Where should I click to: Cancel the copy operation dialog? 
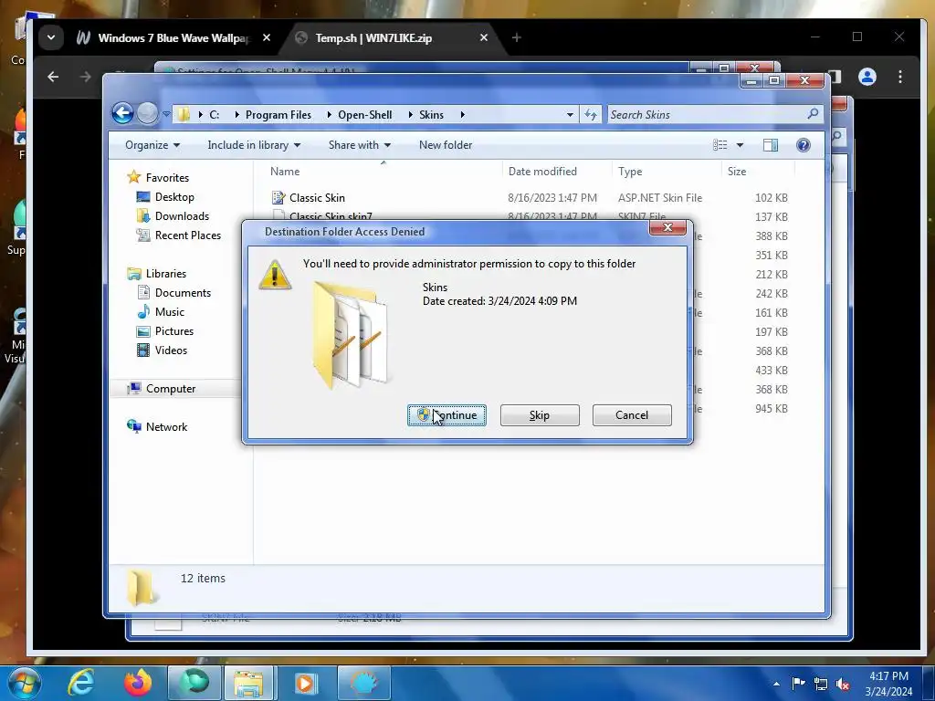pos(632,415)
